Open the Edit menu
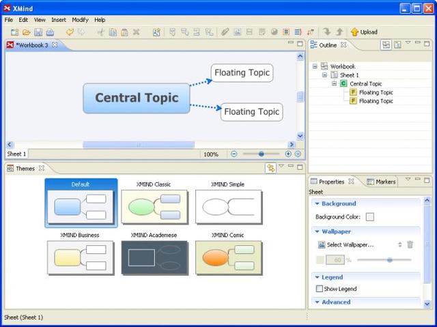 [x=23, y=20]
